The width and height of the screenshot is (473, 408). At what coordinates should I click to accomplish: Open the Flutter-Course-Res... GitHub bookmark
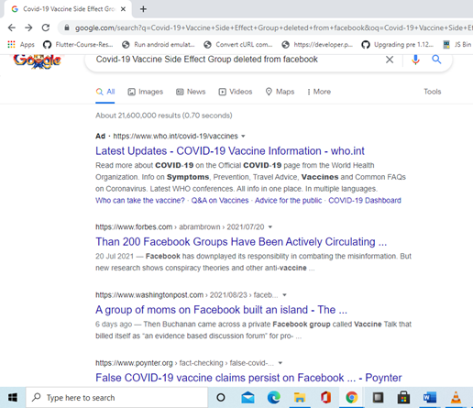click(x=78, y=45)
